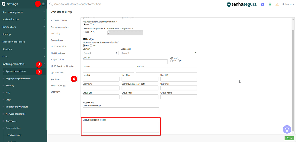Click the senhasegura shield logo in sidebar
The image size is (296, 142).
(x=3, y=4)
